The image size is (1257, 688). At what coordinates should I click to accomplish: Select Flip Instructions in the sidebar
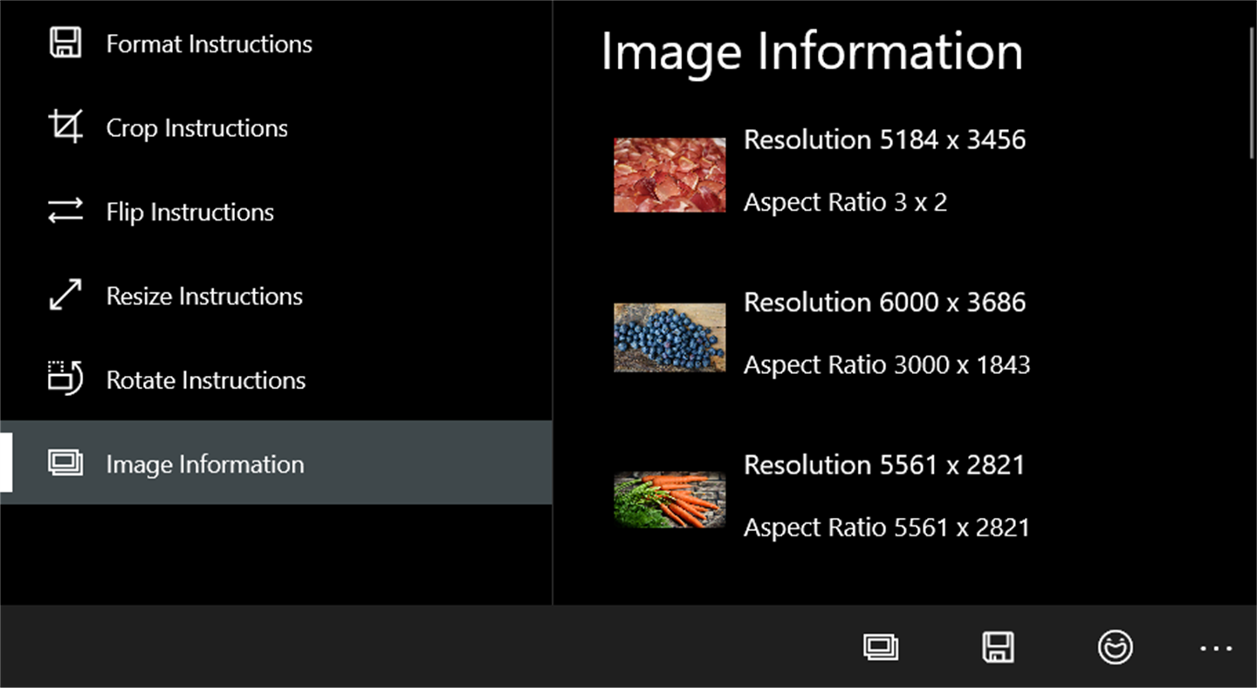point(189,212)
